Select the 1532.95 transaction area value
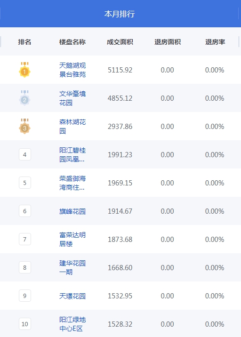 (x=120, y=296)
